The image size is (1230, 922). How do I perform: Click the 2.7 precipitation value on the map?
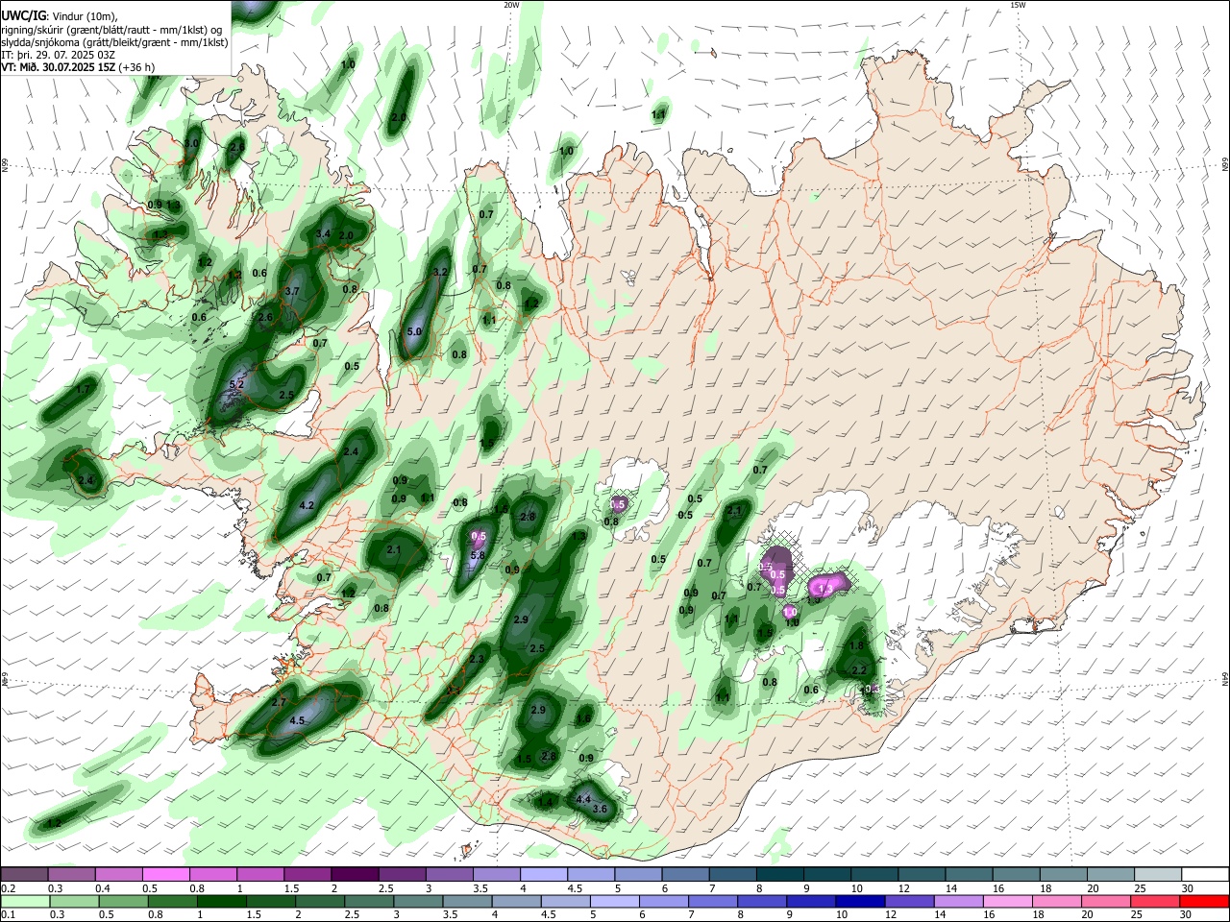(x=279, y=703)
